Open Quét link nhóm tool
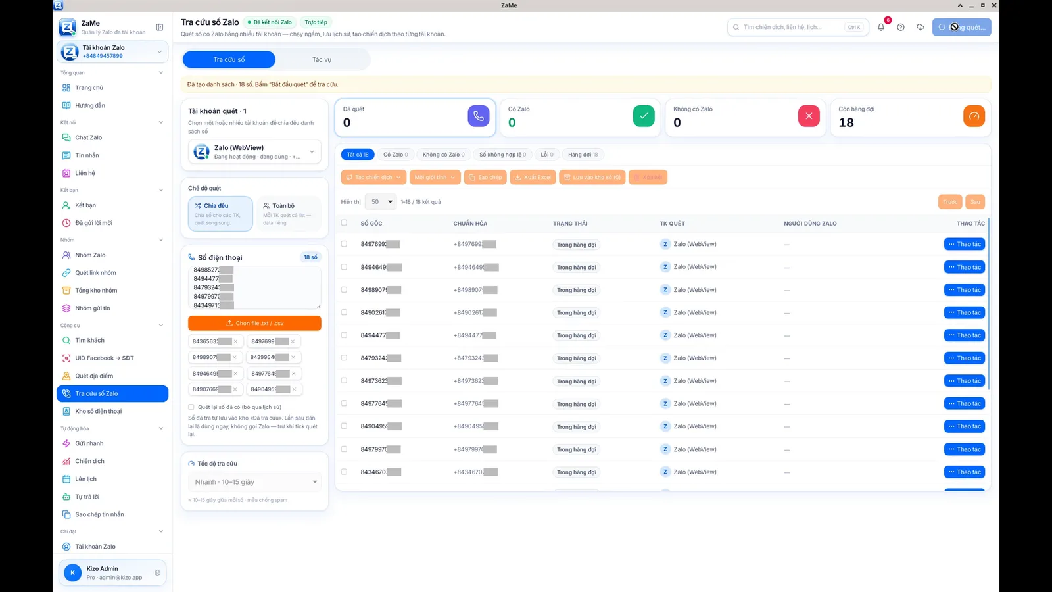This screenshot has width=1052, height=592. click(112, 272)
